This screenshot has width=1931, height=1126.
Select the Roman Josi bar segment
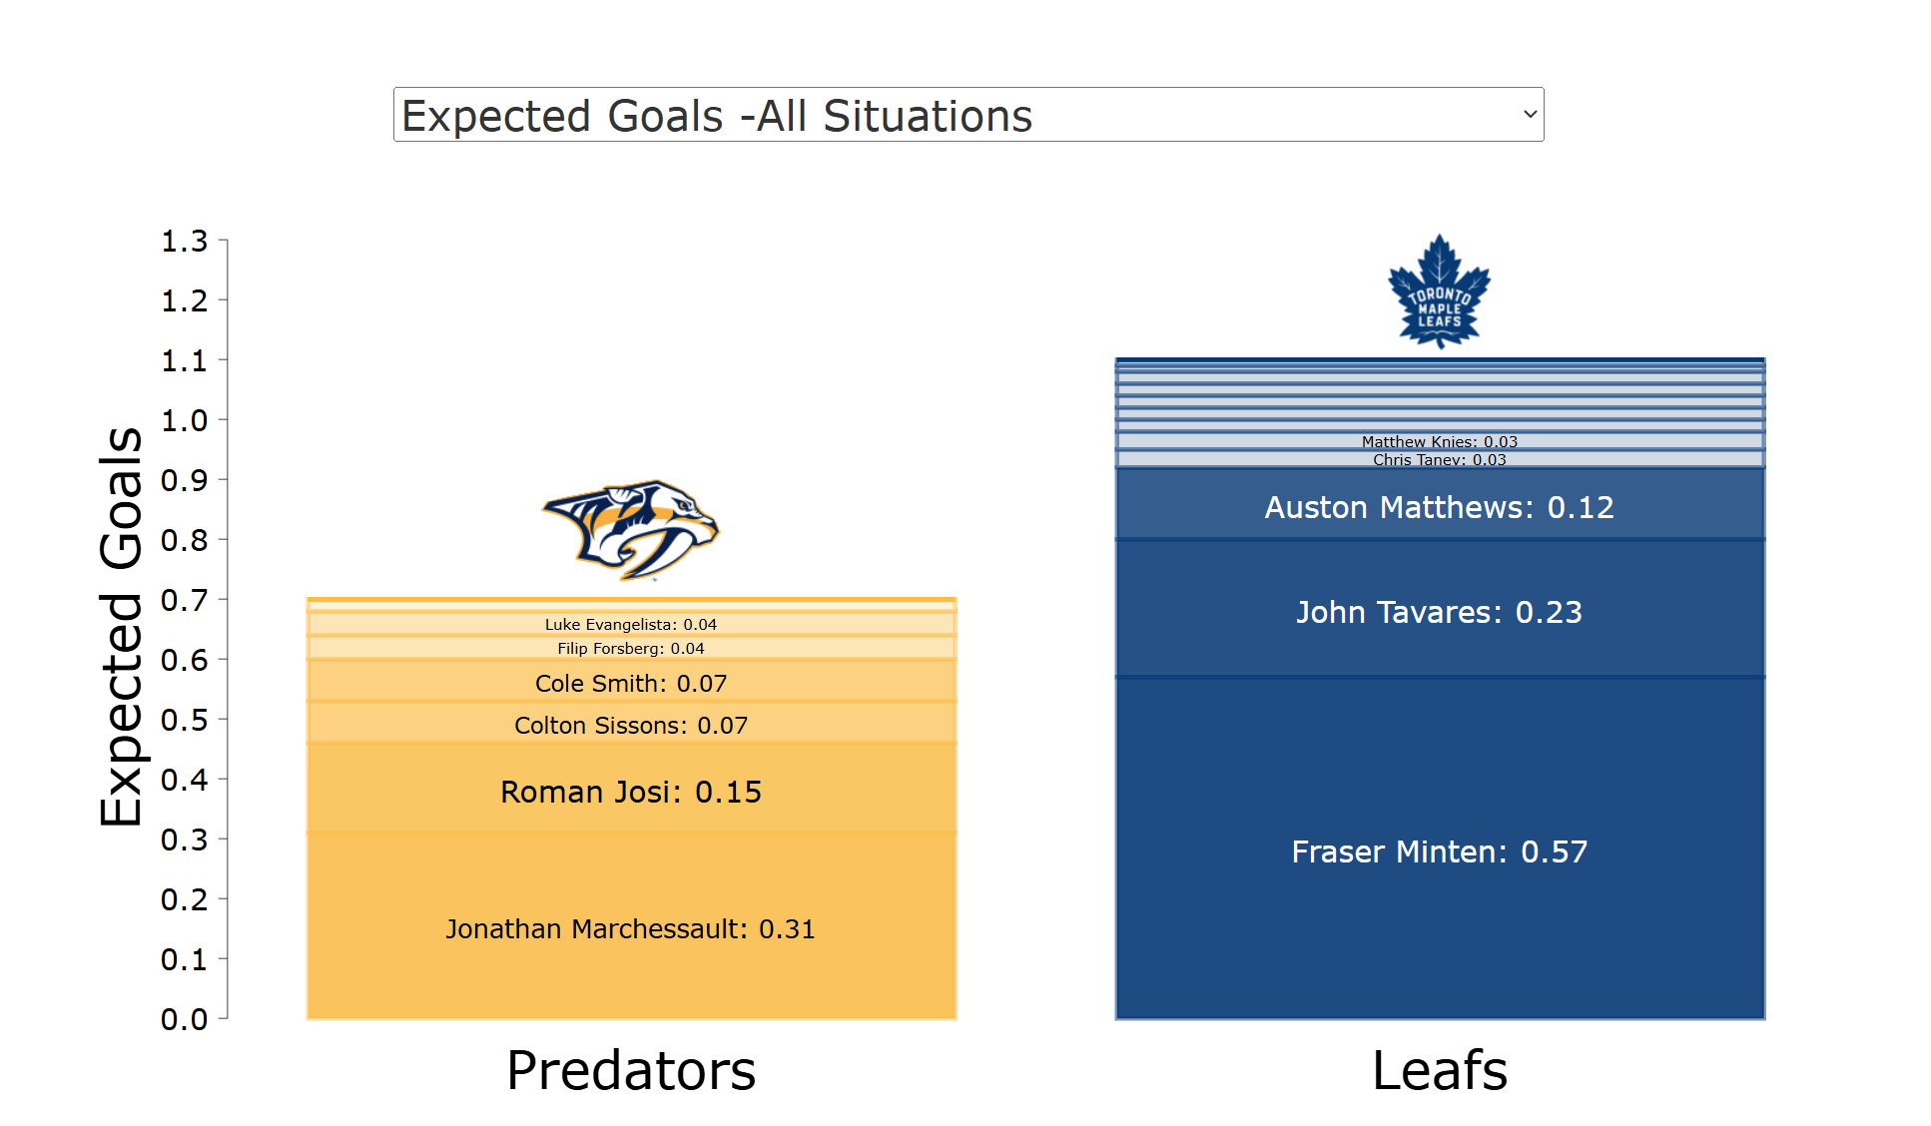point(631,791)
